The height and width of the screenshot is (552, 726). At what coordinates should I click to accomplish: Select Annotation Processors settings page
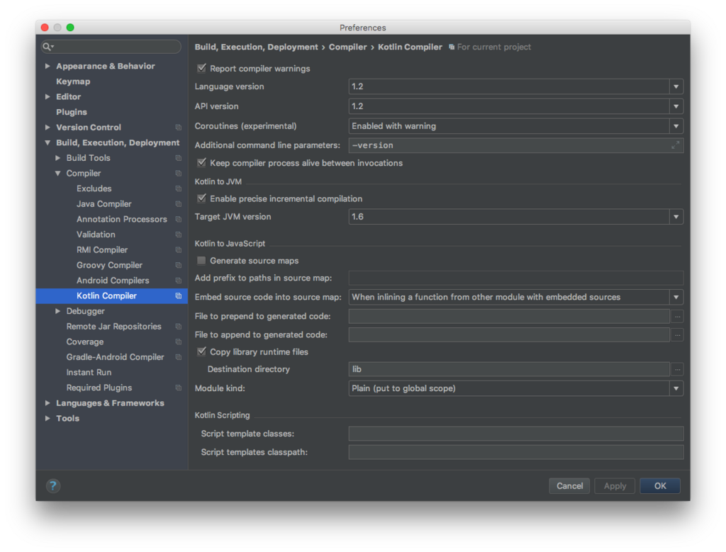tap(121, 219)
